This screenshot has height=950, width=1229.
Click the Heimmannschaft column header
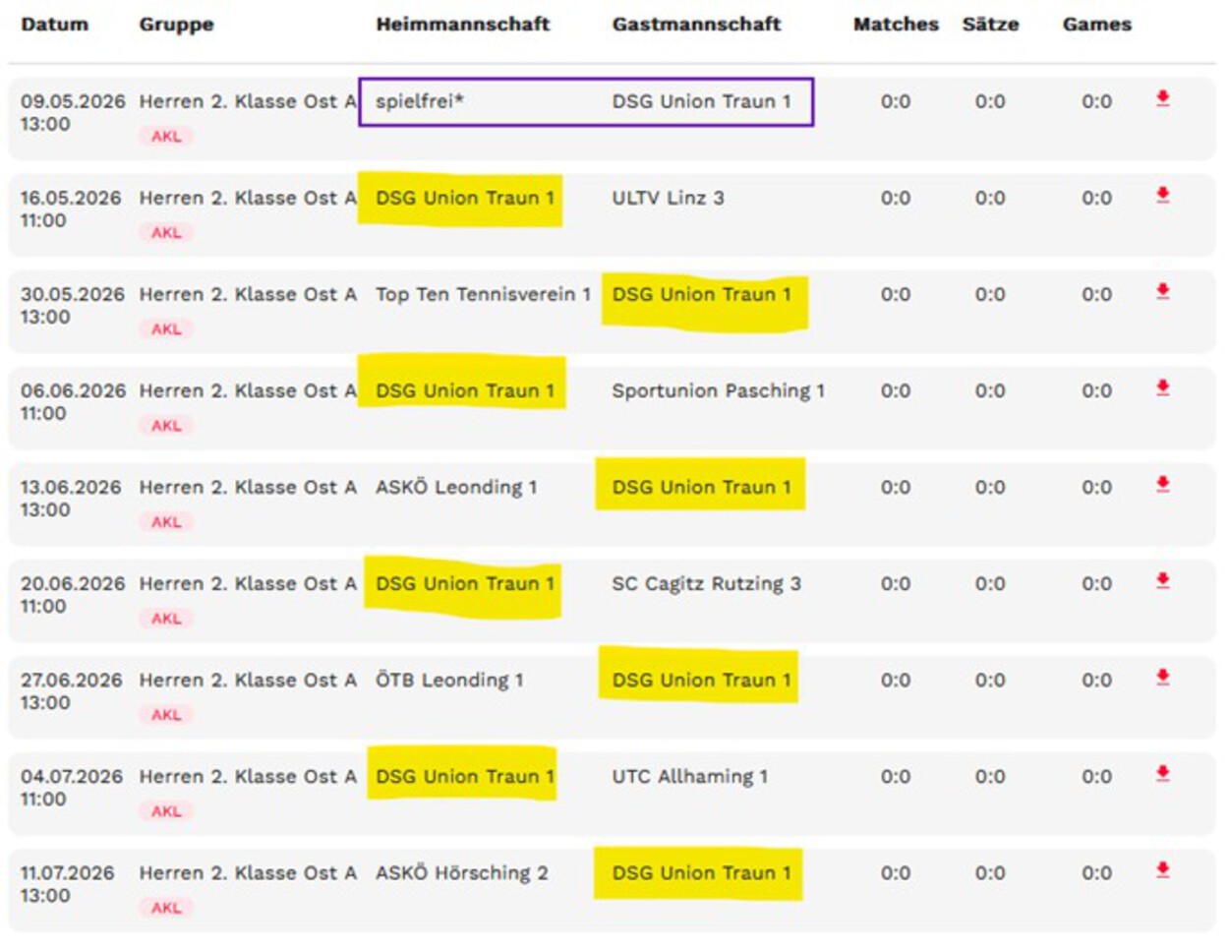point(462,25)
